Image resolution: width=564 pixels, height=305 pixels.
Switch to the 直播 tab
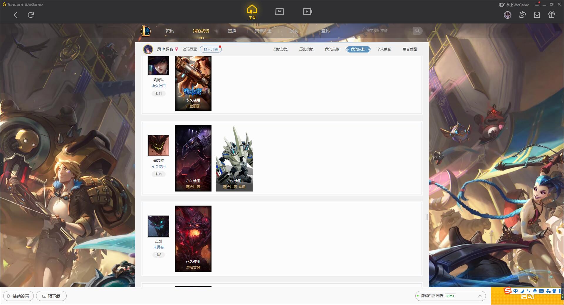click(232, 31)
